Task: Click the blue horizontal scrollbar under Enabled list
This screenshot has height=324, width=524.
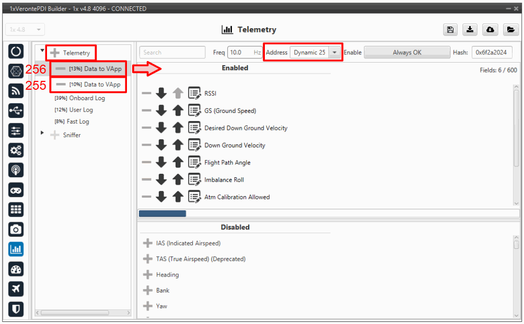Action: (162, 213)
